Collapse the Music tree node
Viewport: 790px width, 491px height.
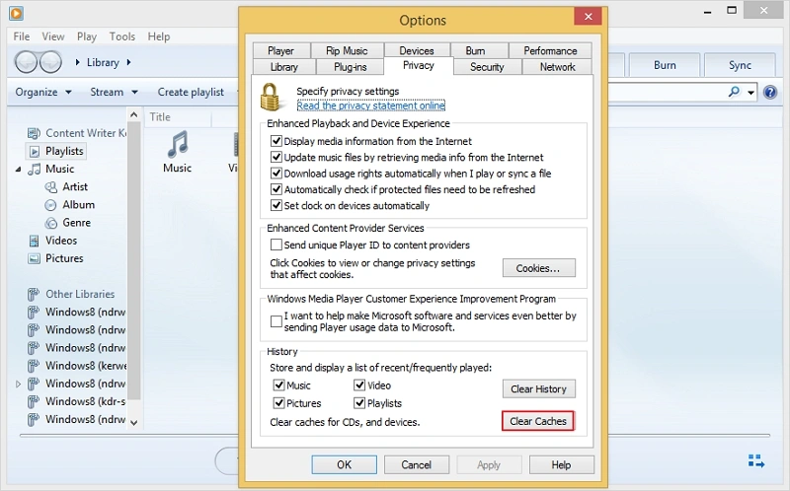tap(18, 170)
